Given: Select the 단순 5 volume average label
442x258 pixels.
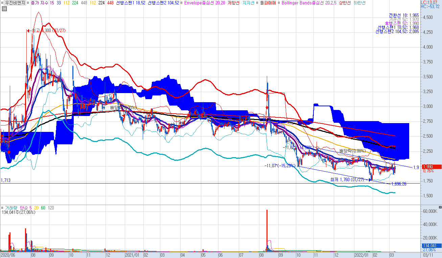Looking at the screenshot, I should [26, 208].
